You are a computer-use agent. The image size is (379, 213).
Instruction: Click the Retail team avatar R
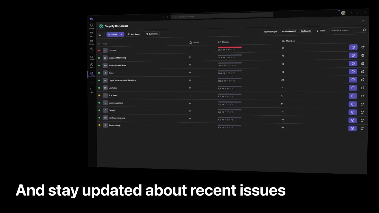click(x=105, y=73)
